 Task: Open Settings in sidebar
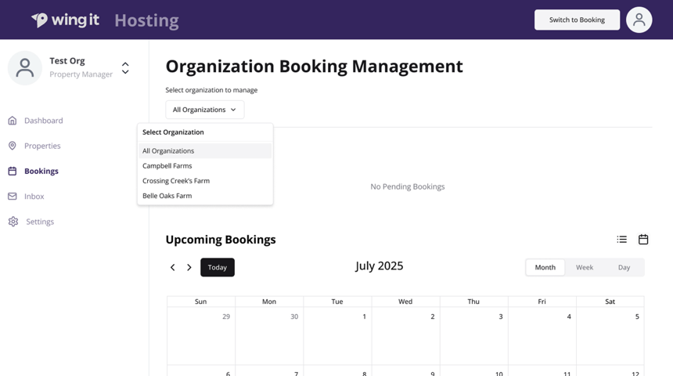40,222
